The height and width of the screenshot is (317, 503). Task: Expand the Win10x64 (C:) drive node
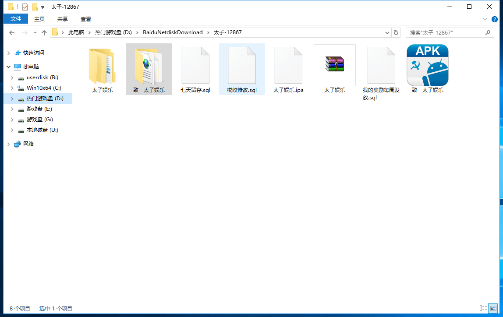click(x=12, y=88)
